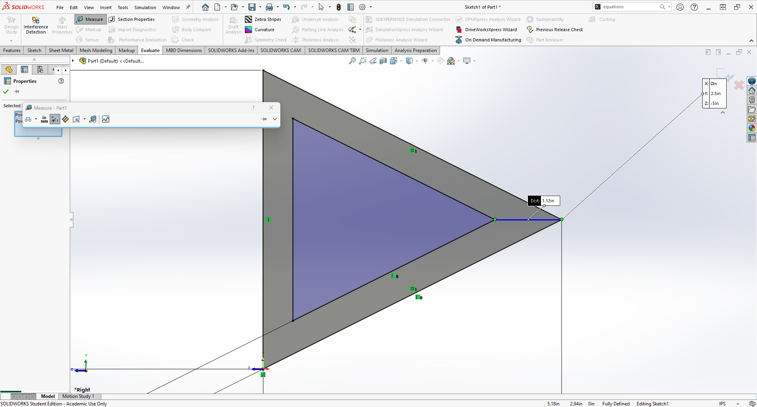Open Projected On dropdown in Measure dialog
Image resolution: width=757 pixels, height=407 pixels.
(84, 119)
